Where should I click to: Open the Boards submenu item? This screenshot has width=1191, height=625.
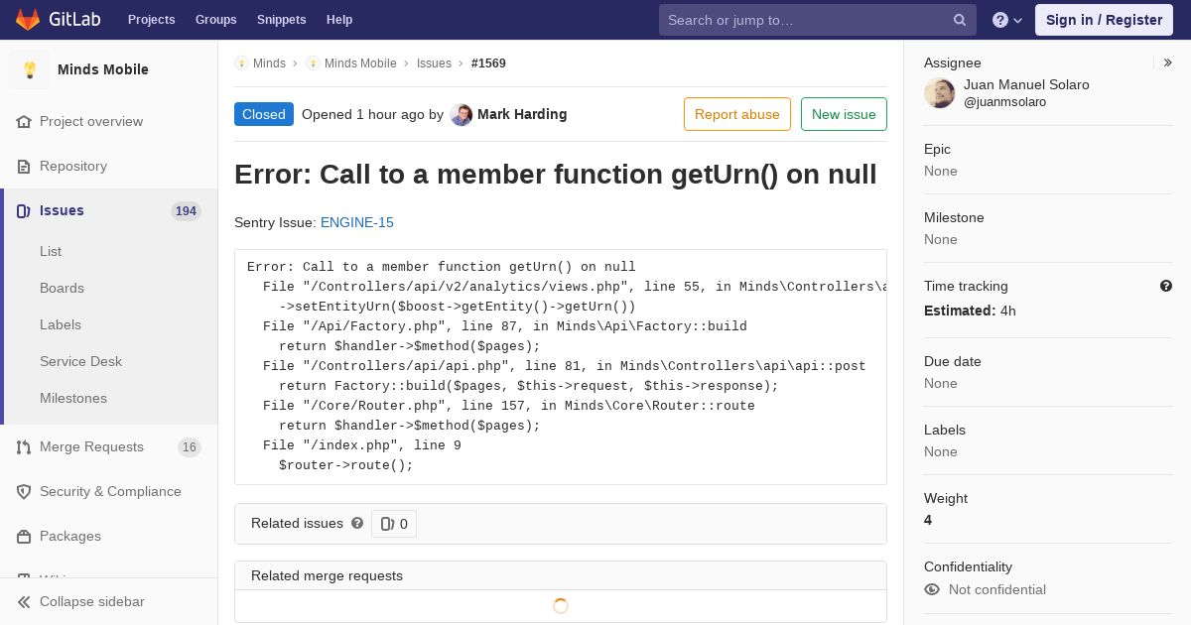coord(62,288)
